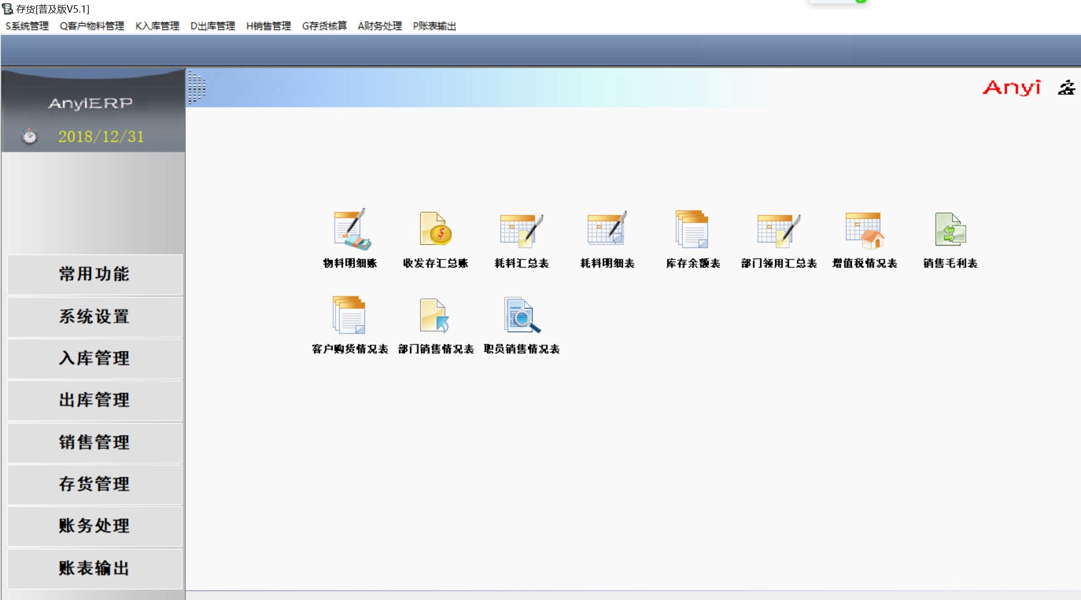Click the dotted grip handle on banner

point(197,88)
